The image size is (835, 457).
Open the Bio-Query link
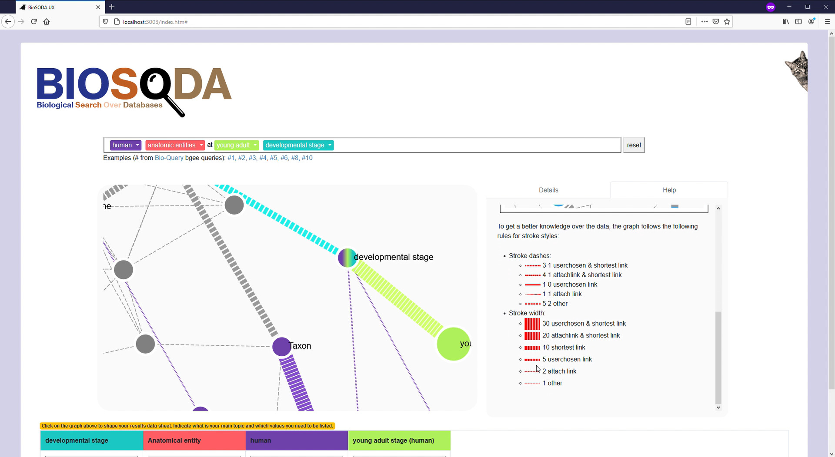(x=169, y=158)
